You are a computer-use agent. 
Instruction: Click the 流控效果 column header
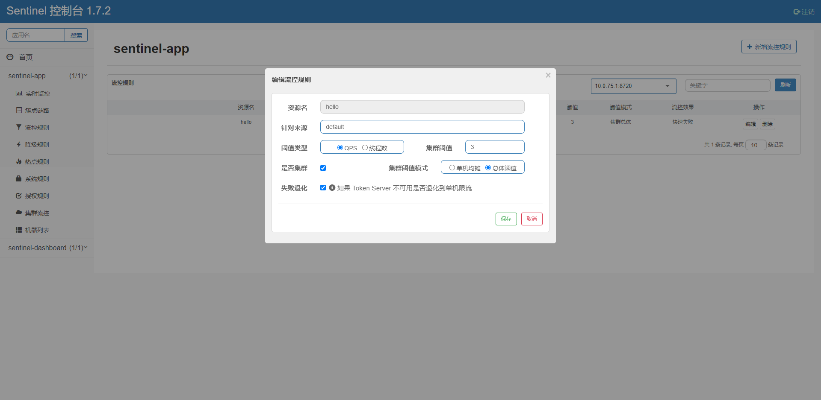pyautogui.click(x=683, y=107)
